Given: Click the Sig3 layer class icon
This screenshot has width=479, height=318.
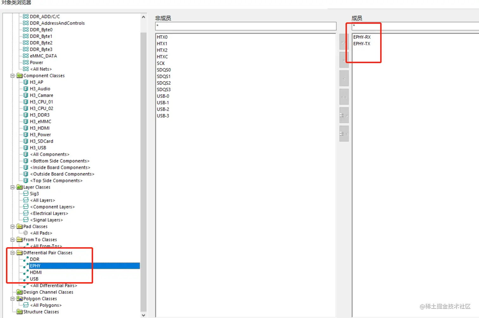Looking at the screenshot, I should pos(26,194).
